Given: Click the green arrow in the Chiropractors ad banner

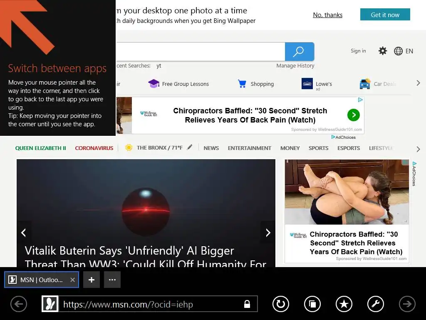Looking at the screenshot, I should click(354, 115).
